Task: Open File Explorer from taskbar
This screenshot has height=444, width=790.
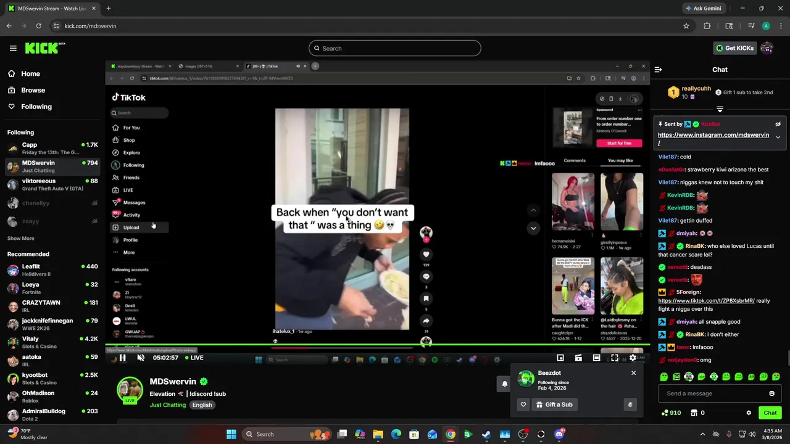Action: click(x=378, y=434)
